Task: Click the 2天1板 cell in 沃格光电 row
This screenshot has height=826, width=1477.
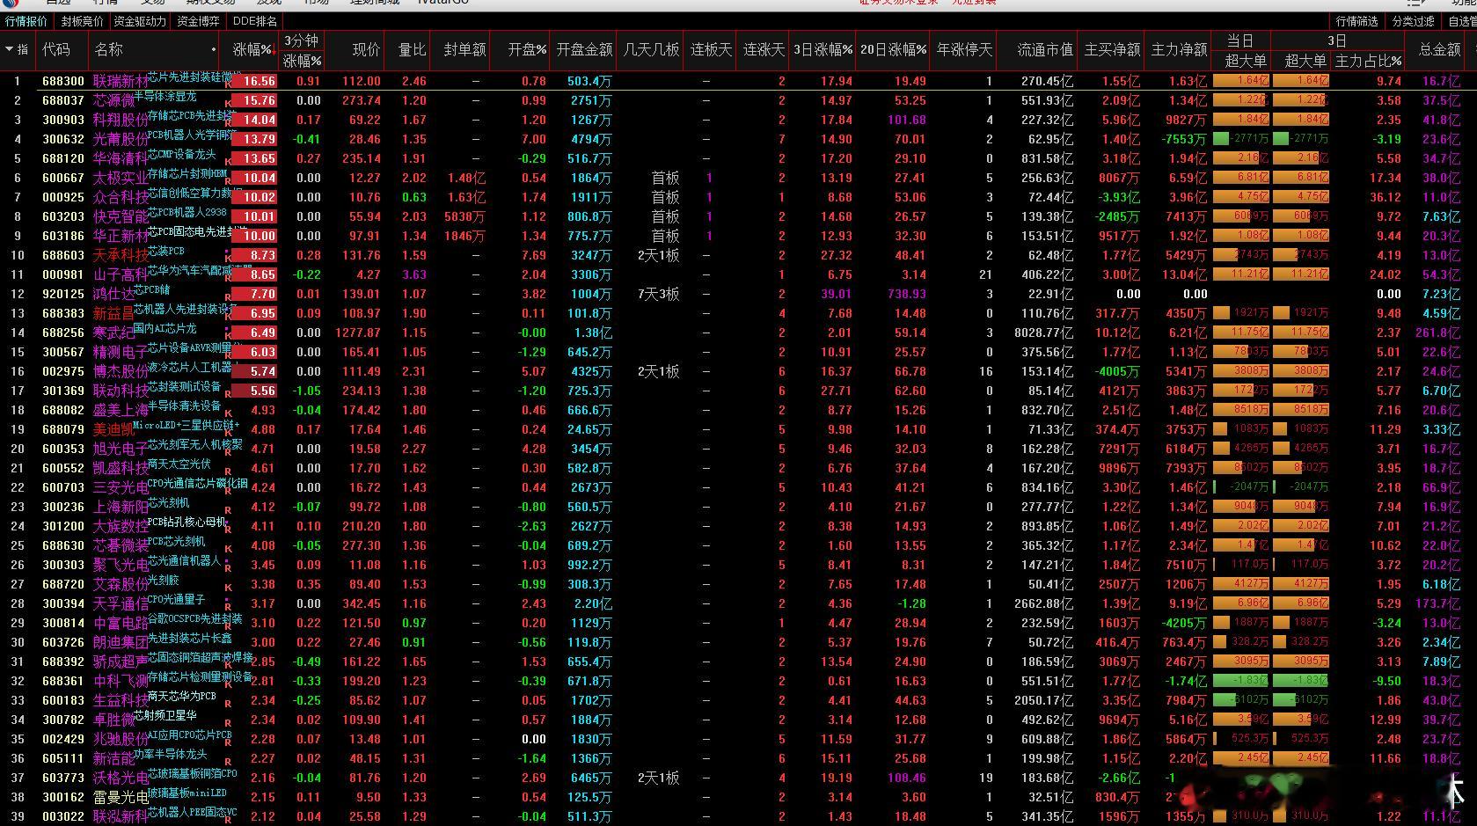Action: coord(659,778)
